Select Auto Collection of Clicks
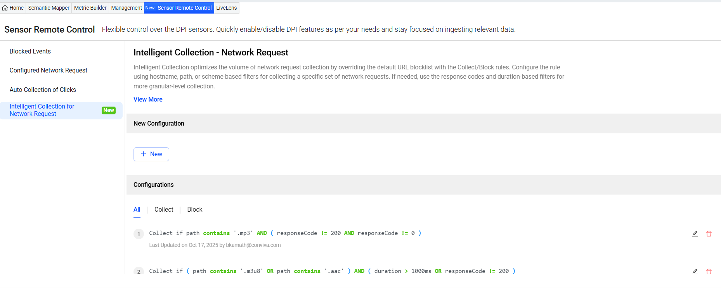 point(43,90)
